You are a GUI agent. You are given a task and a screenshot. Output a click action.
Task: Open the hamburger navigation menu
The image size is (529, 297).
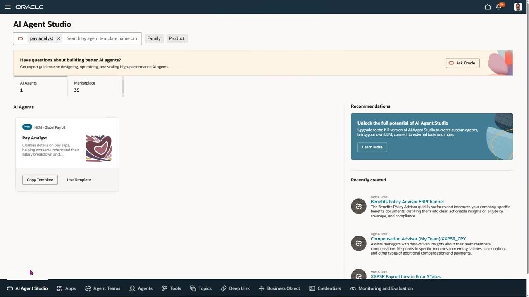[x=7, y=7]
